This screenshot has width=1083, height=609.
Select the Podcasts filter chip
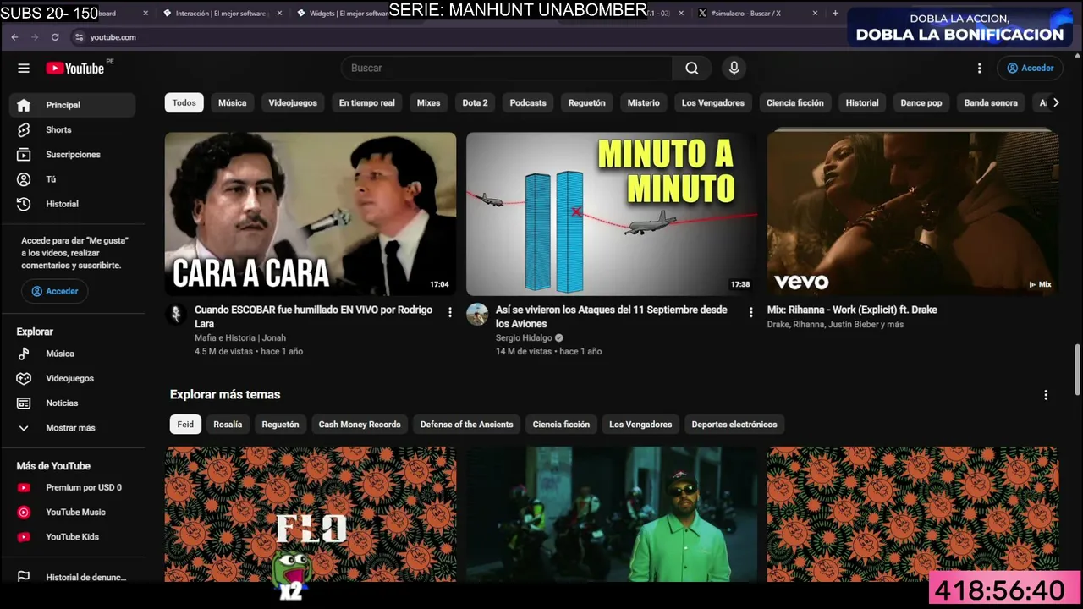(x=528, y=103)
